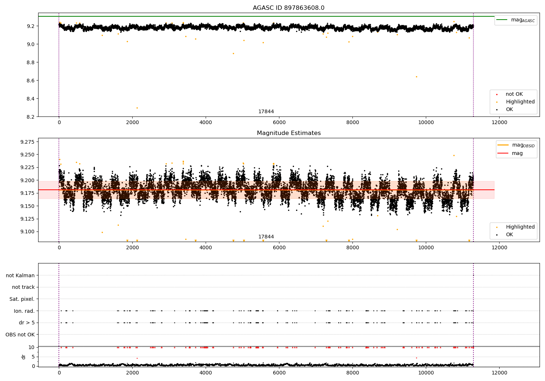Click the 'Sat. pixel.' axis label
Viewport: 545px width, 381px height.
coord(22,299)
